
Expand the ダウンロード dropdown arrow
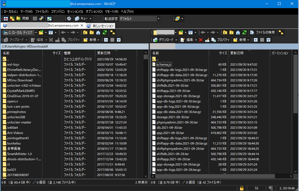pos(176,40)
